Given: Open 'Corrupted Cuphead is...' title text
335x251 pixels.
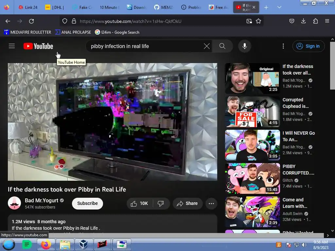Looking at the screenshot, I should (x=295, y=103).
